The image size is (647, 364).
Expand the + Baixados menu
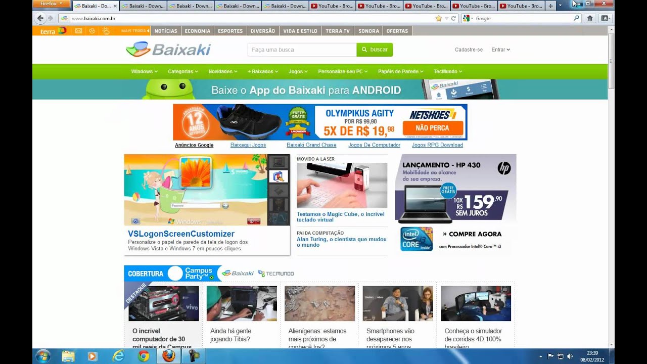point(263,71)
